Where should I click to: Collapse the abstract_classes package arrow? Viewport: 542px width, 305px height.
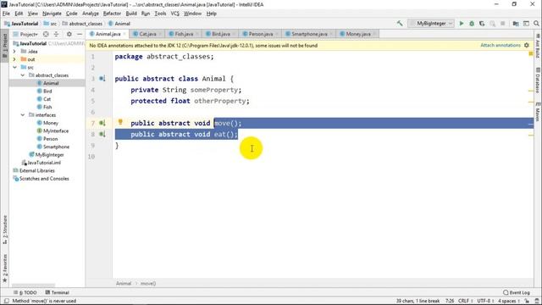[x=23, y=75]
